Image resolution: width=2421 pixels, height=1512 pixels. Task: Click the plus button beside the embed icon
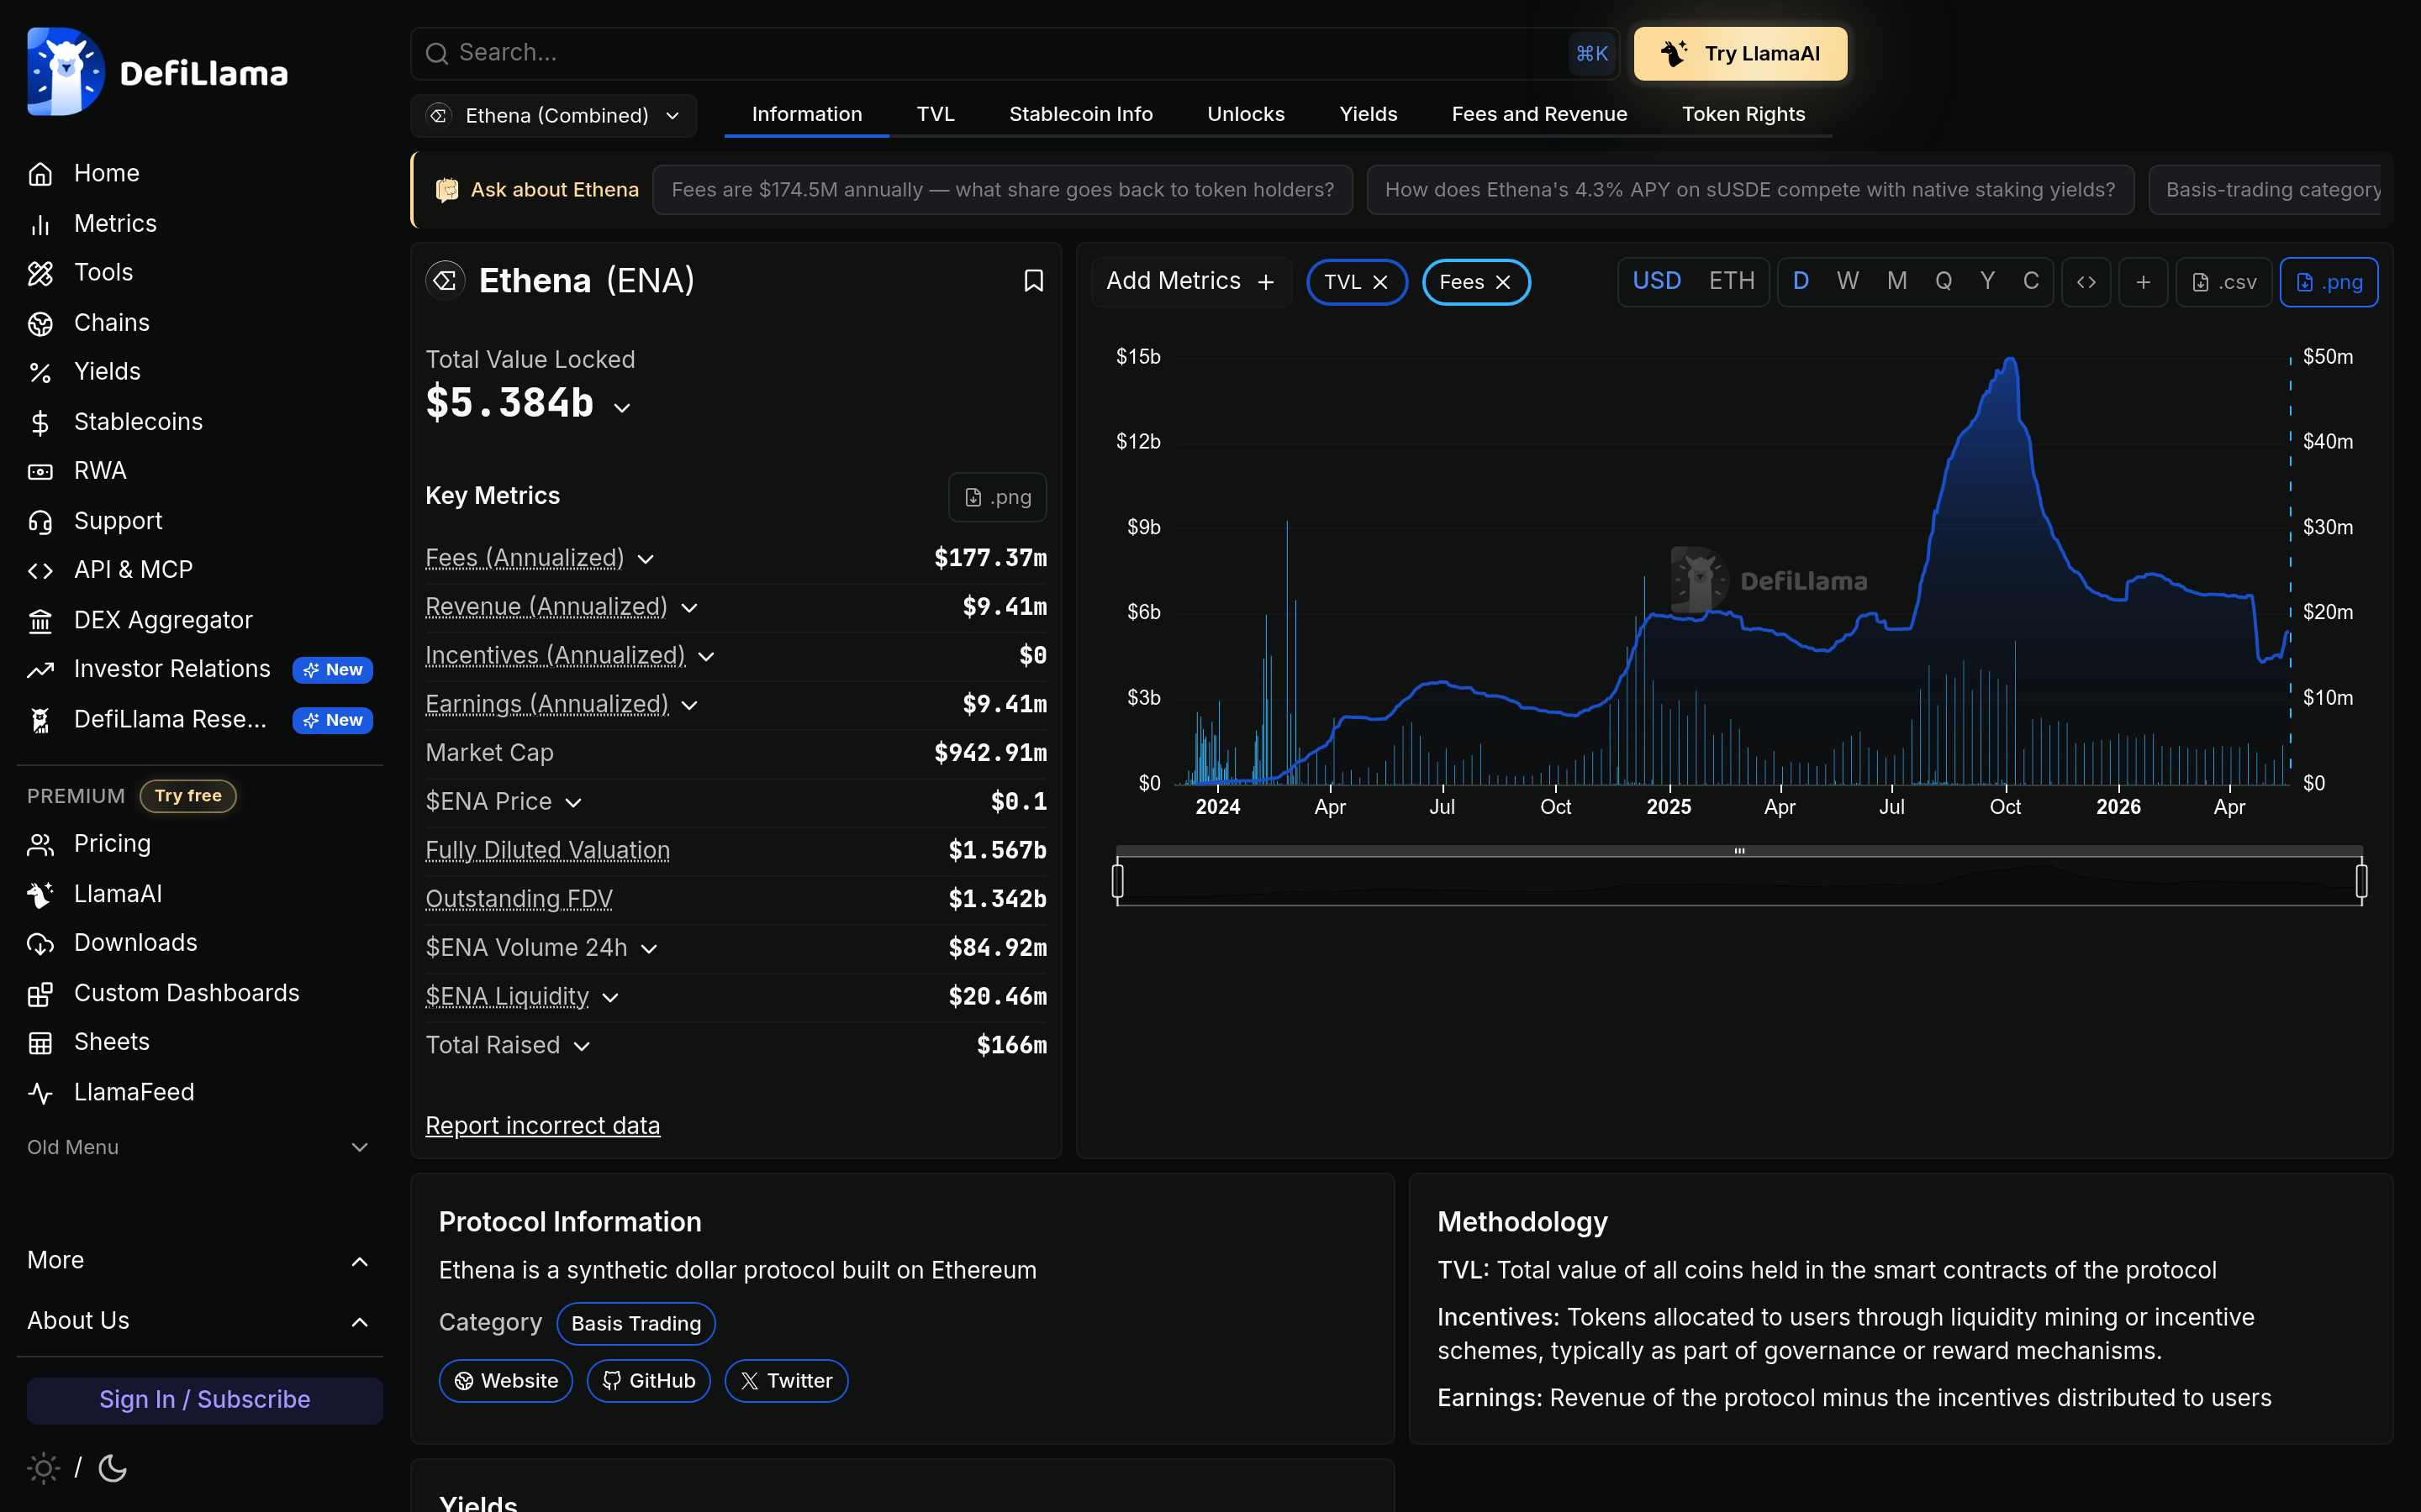(2143, 282)
